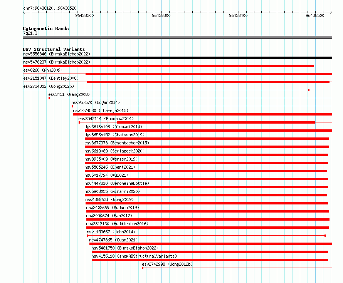This screenshot has height=283, width=343.
Task: Click the red nsv5478237 variant bar
Action: click(168, 66)
